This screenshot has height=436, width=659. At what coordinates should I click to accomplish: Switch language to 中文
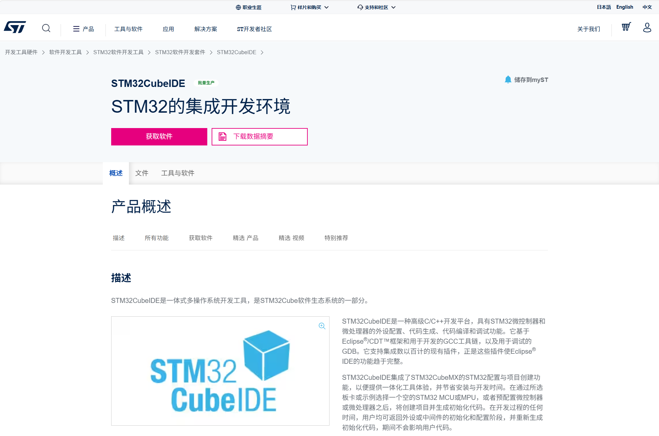(647, 7)
